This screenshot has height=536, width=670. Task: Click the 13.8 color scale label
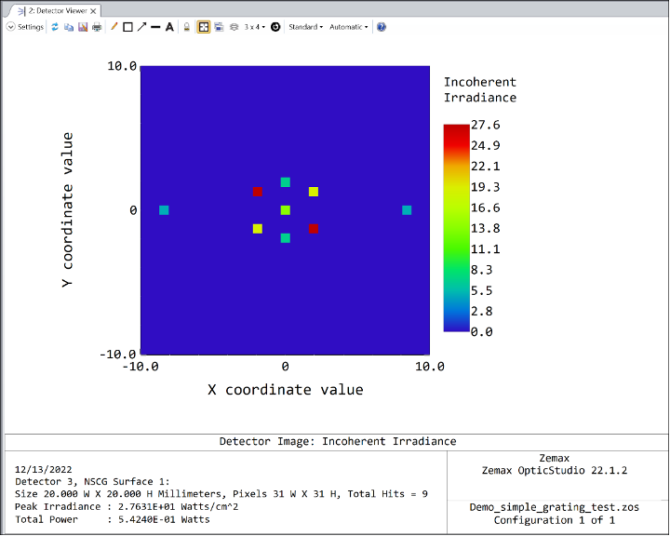(486, 228)
